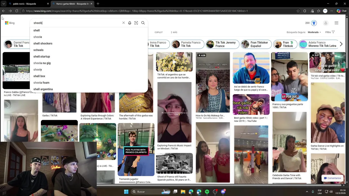This screenshot has width=349, height=196.
Task: Select the franco garba tiktok tab
Action: (x=72, y=4)
